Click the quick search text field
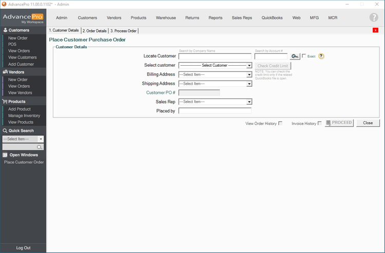This screenshot has height=253, width=385. [23, 147]
